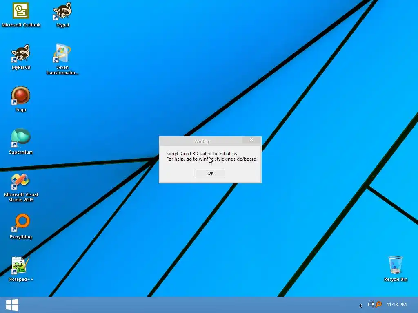Open the taskbar clock showing 11:18 PM
The image size is (418, 313).
click(396, 305)
